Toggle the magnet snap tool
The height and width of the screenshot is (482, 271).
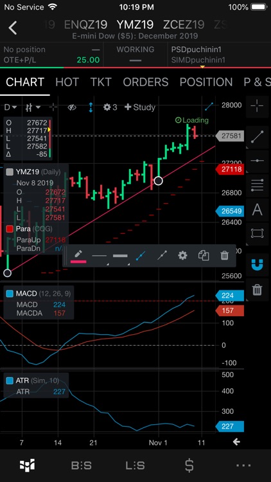(257, 264)
